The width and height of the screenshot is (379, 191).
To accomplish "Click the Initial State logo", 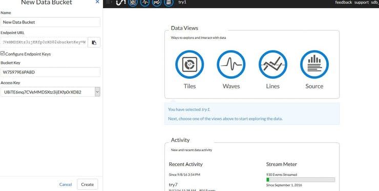I will click(120, 3).
